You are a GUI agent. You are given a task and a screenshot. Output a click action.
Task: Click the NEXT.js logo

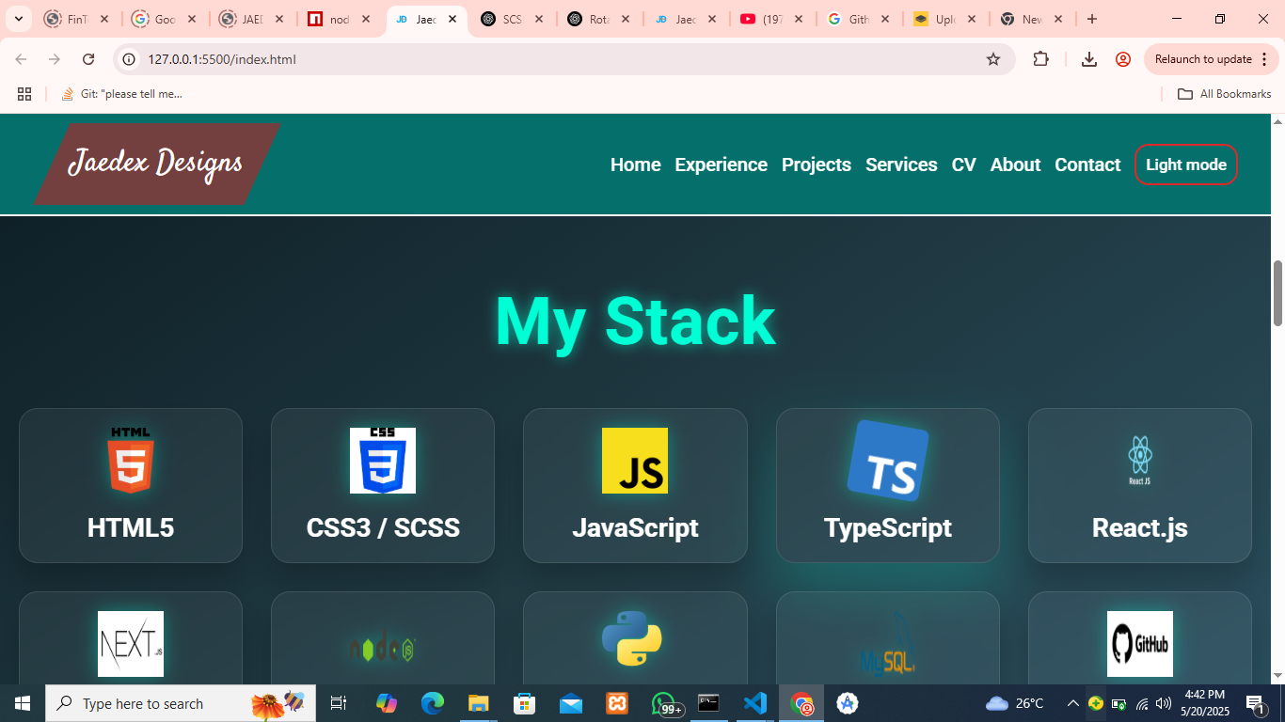[x=131, y=644]
